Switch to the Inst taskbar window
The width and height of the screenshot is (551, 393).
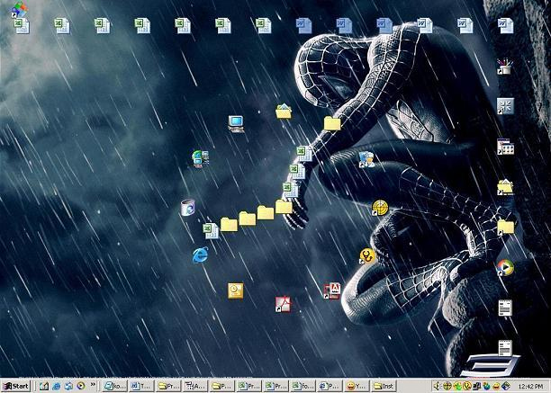tap(385, 386)
